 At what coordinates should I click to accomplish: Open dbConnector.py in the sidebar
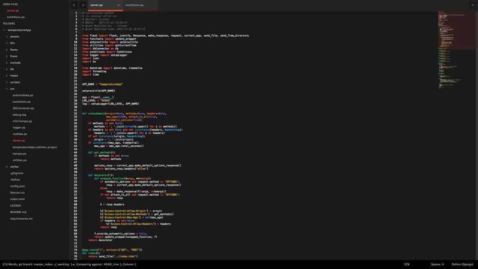point(22,108)
